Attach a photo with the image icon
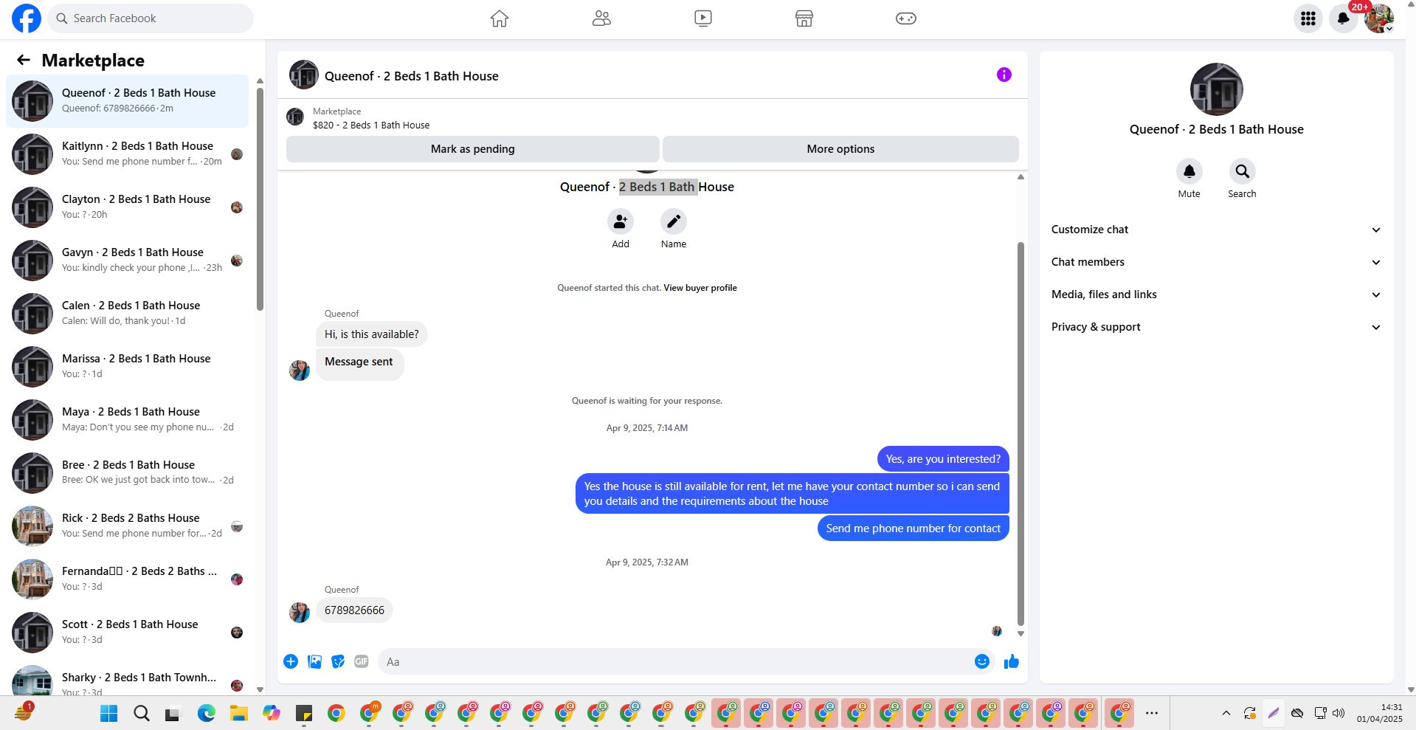 [314, 661]
